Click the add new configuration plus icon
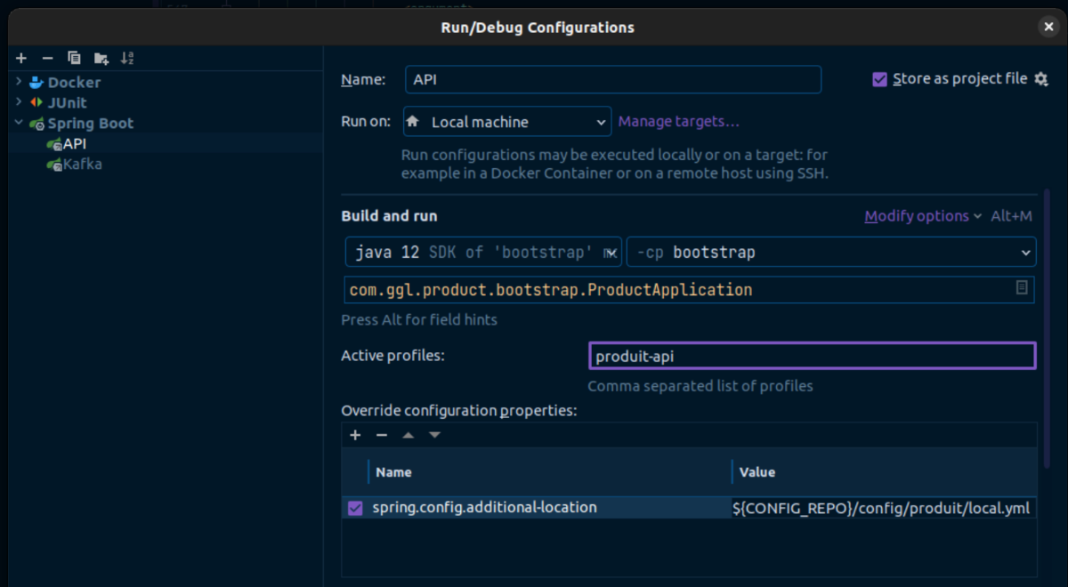The image size is (1068, 587). tap(21, 59)
